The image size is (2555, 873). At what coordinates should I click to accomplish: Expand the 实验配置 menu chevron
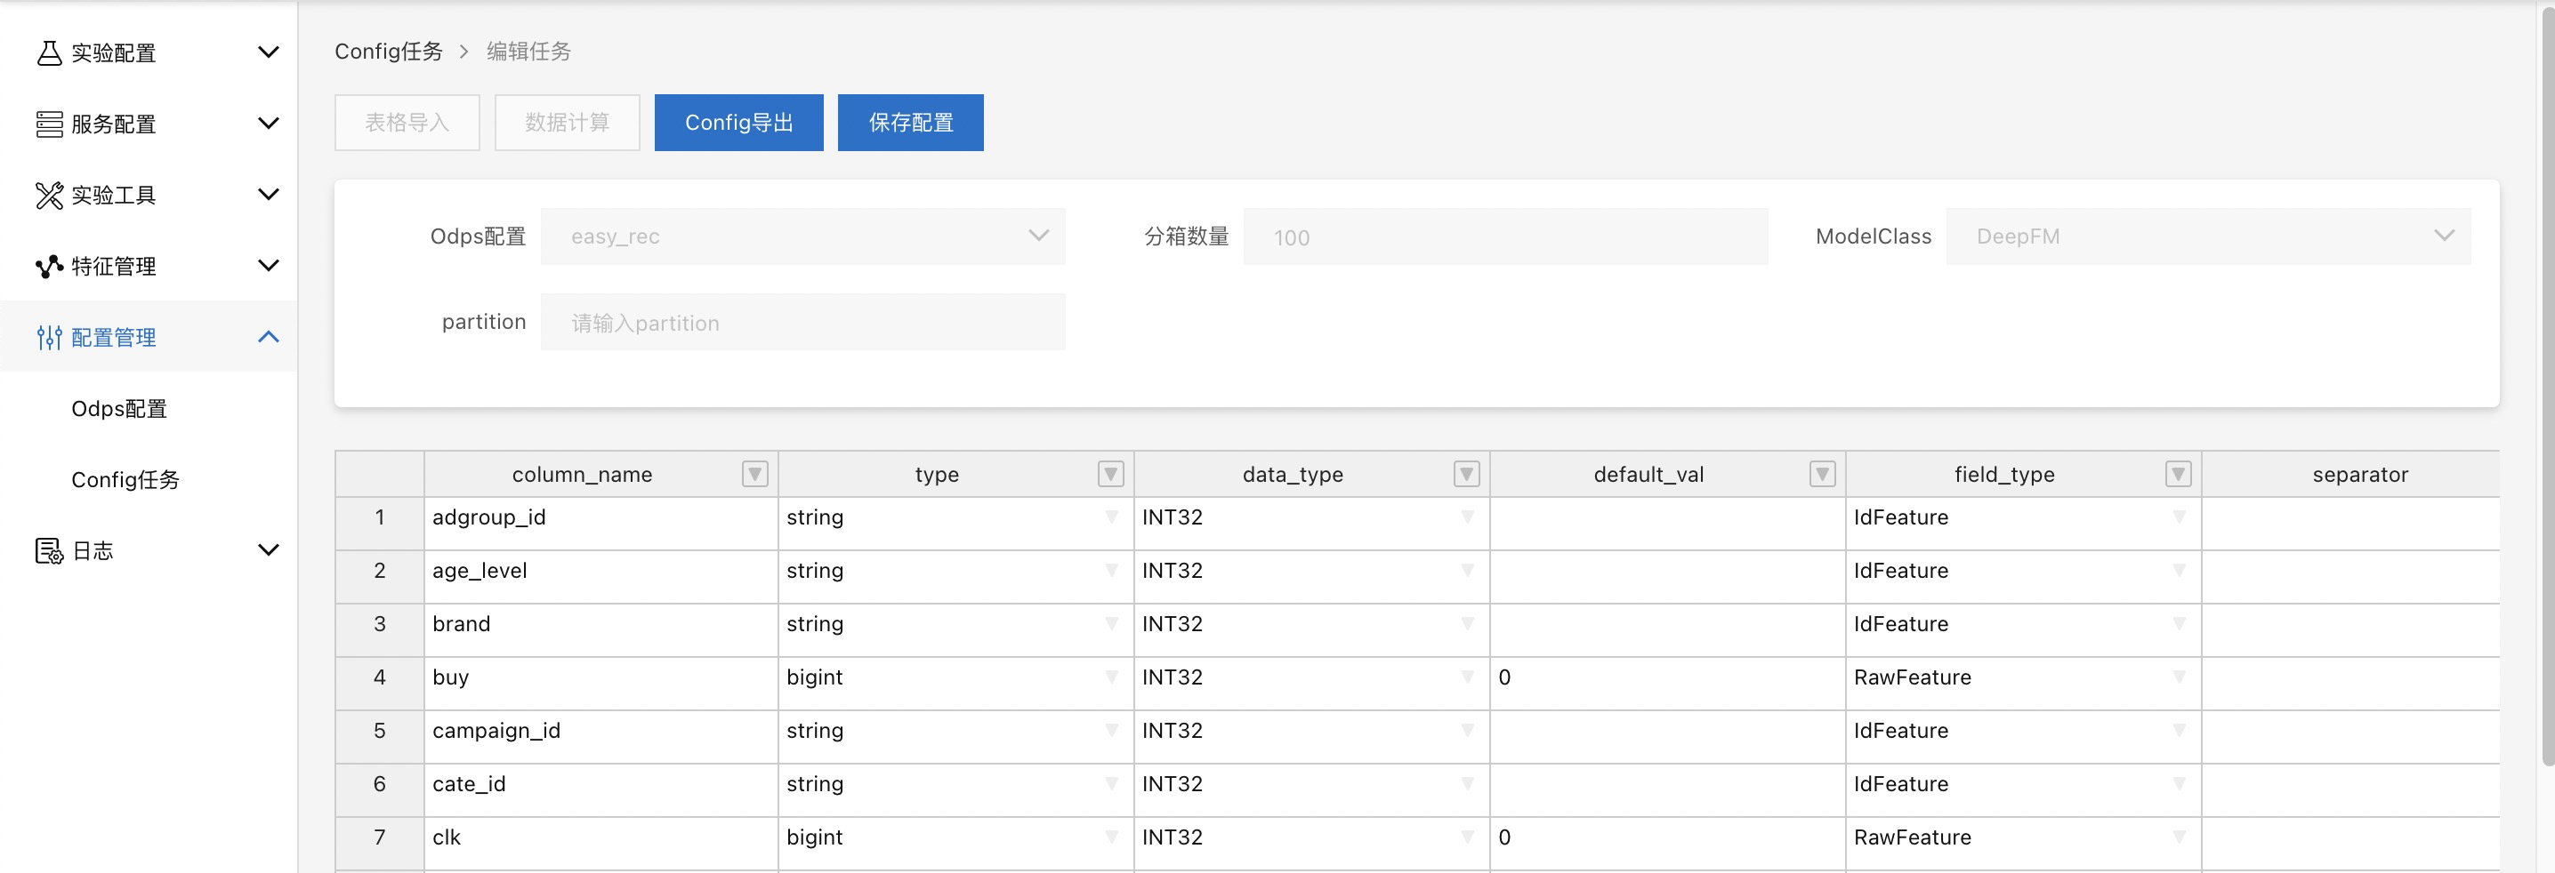coord(268,52)
